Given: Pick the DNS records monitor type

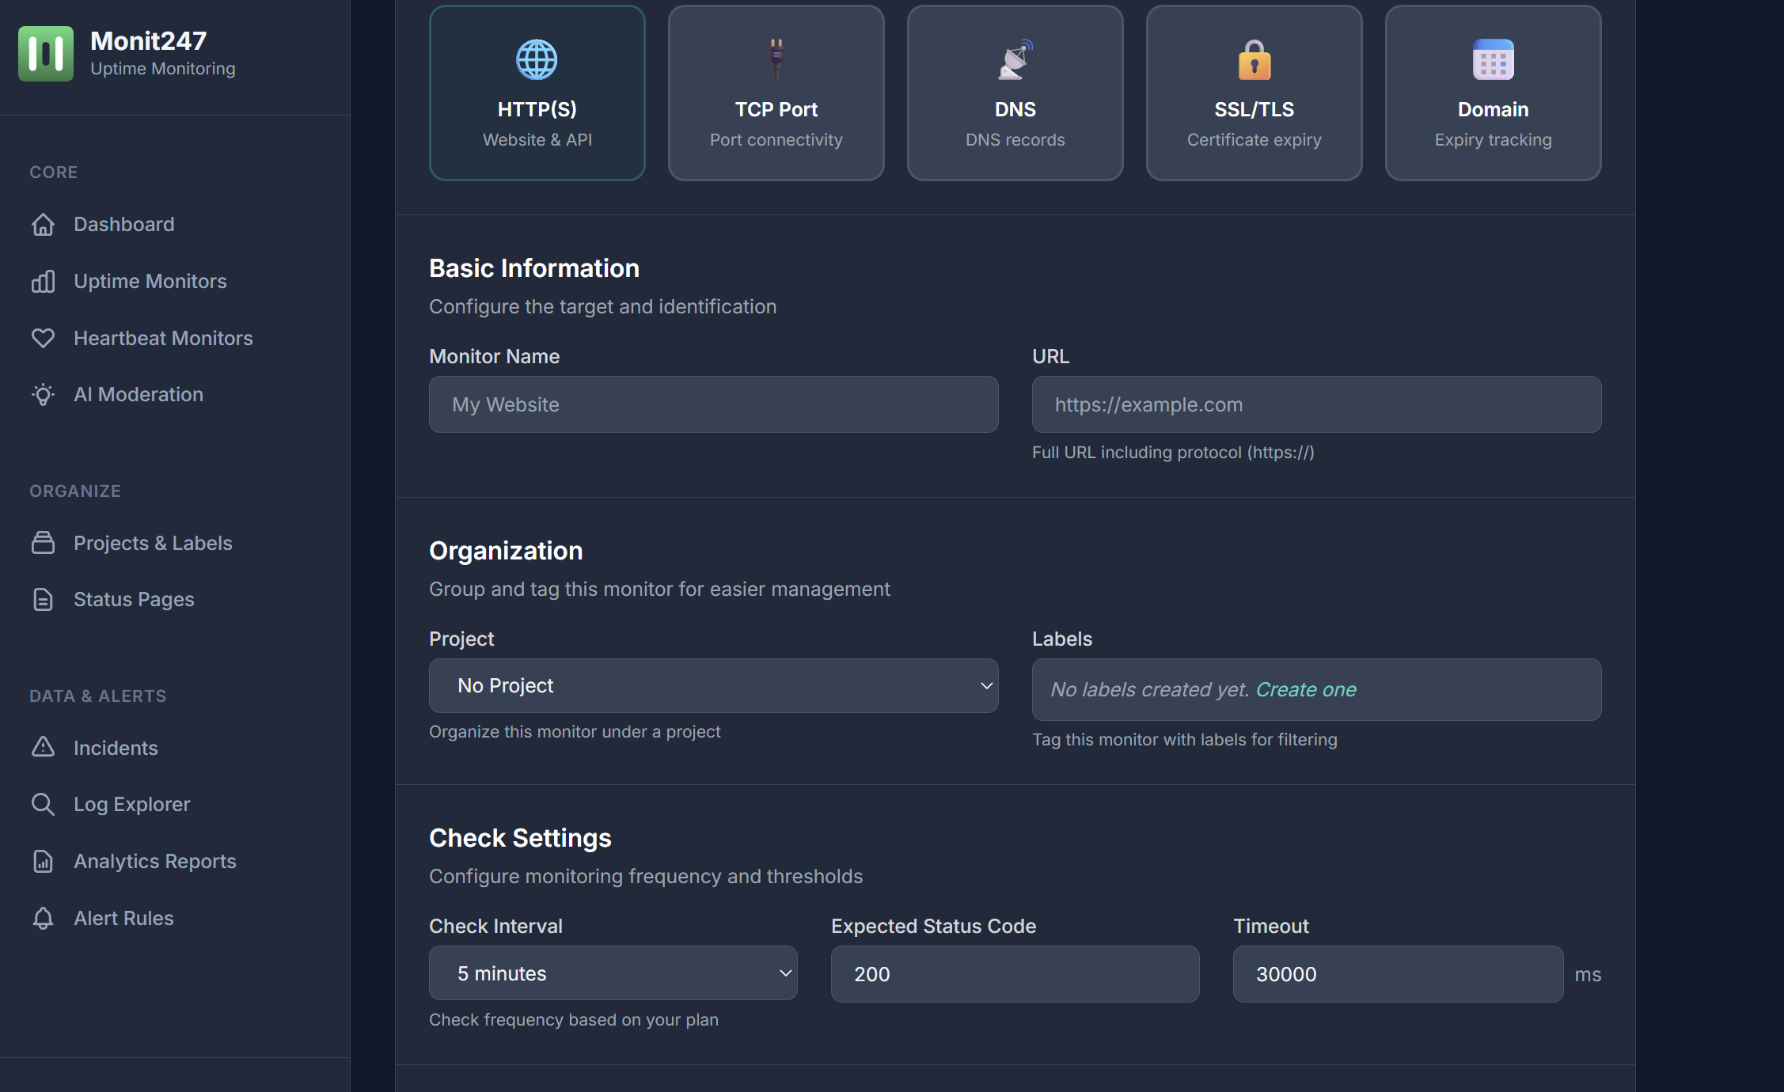Looking at the screenshot, I should pyautogui.click(x=1015, y=93).
